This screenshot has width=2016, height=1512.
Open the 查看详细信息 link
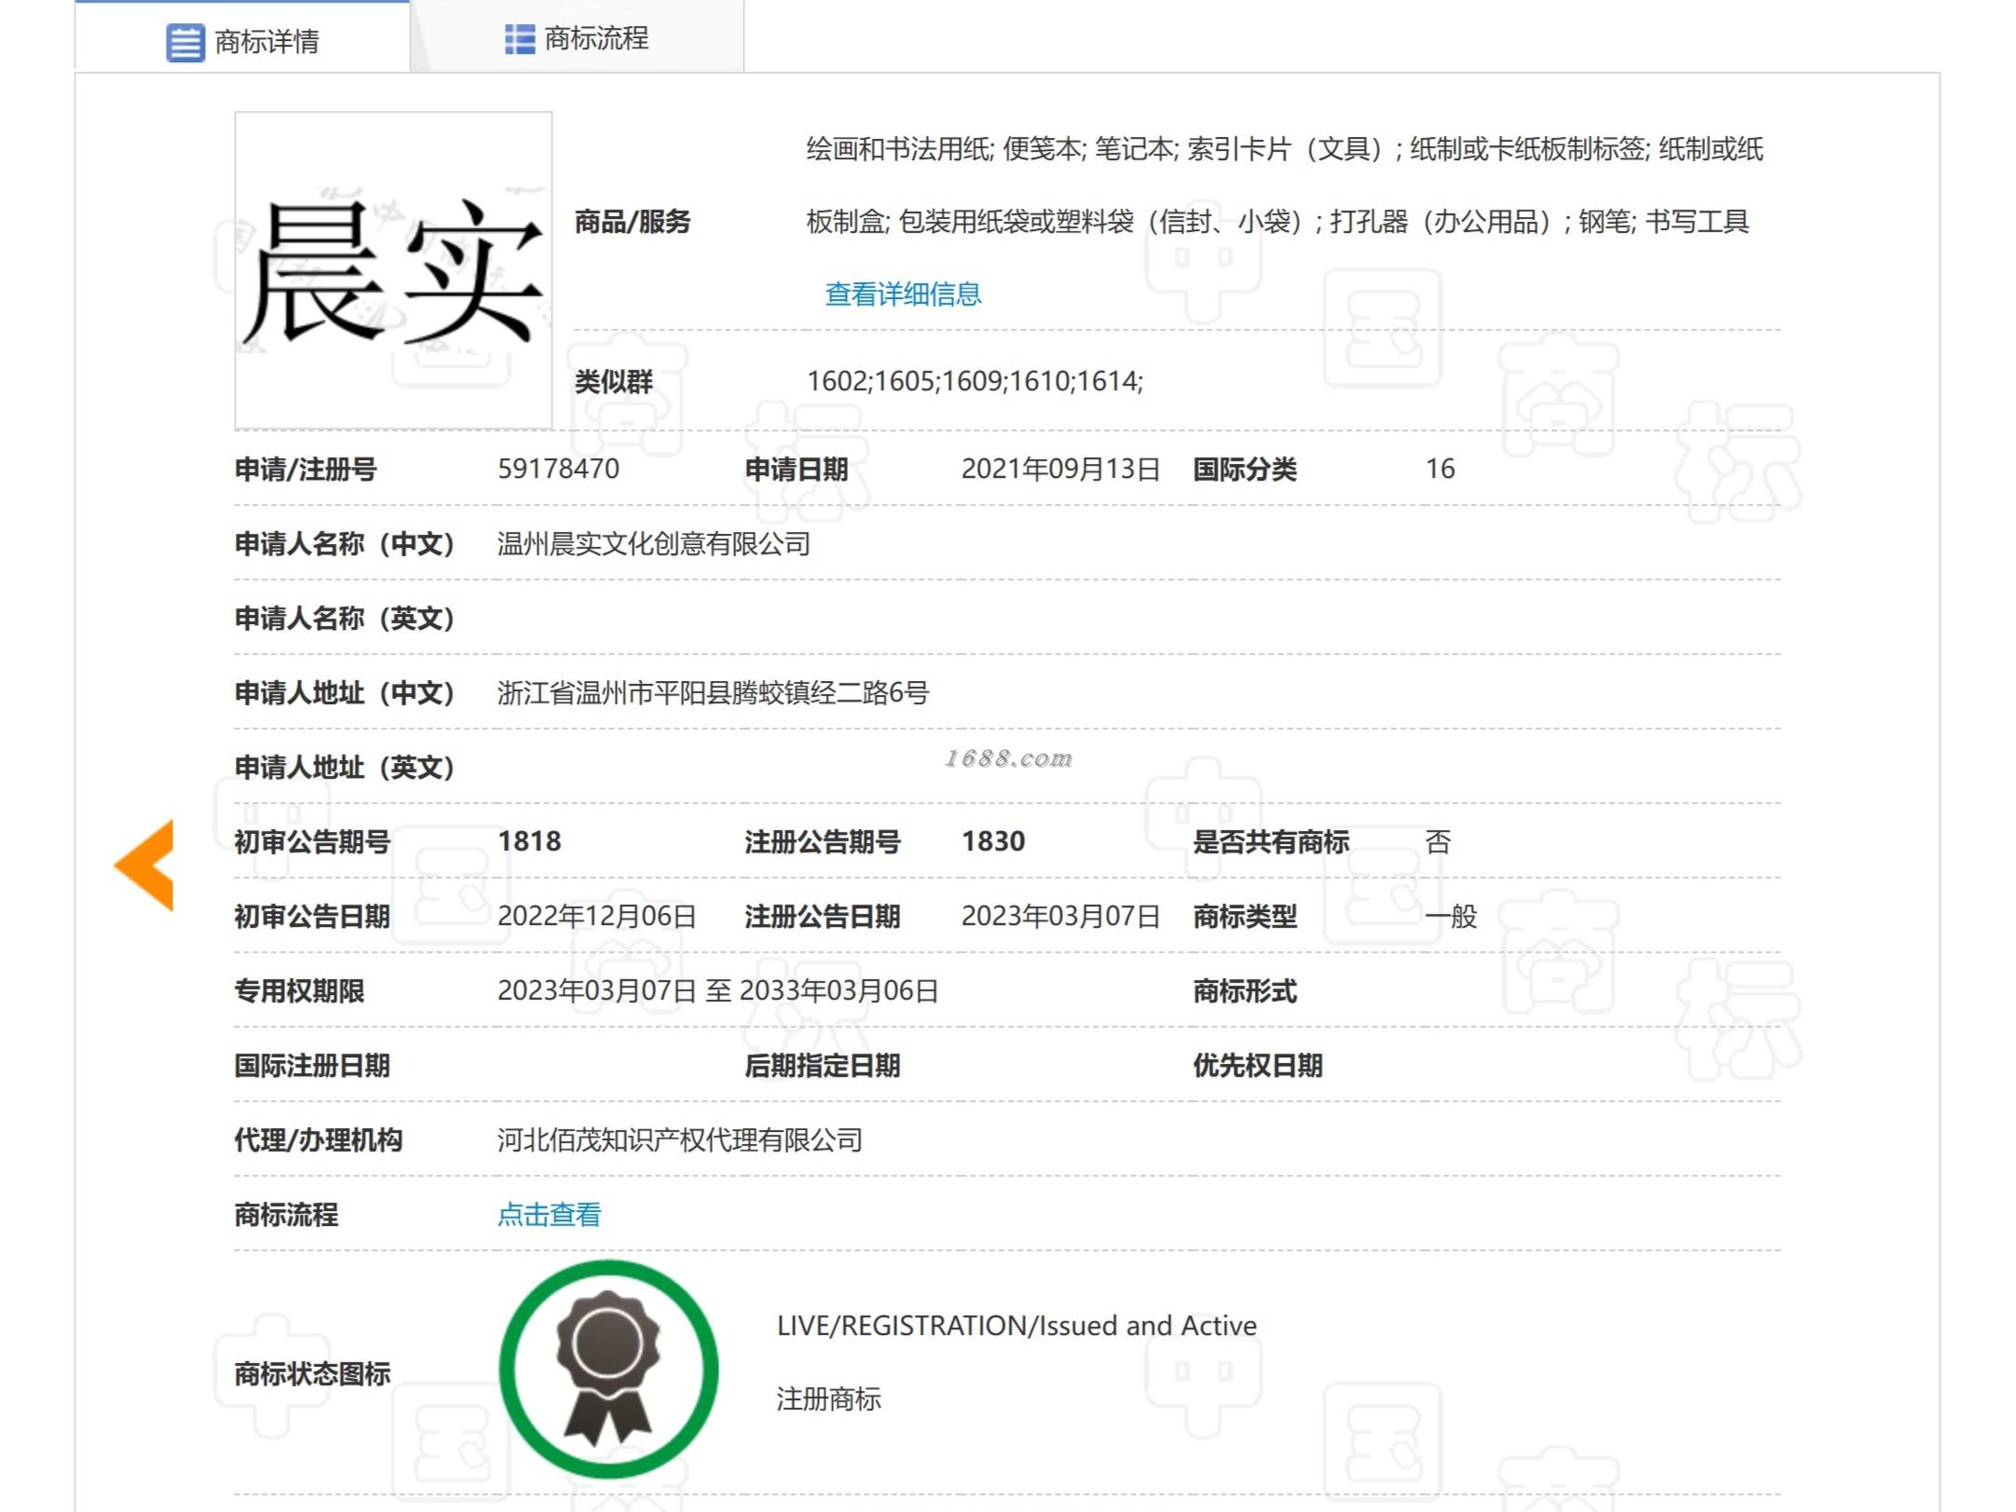tap(902, 294)
